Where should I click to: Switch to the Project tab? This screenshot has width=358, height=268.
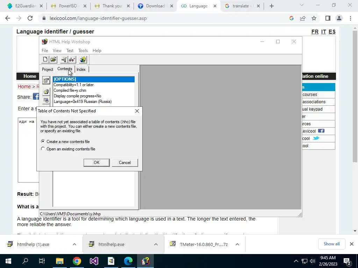tap(48, 69)
